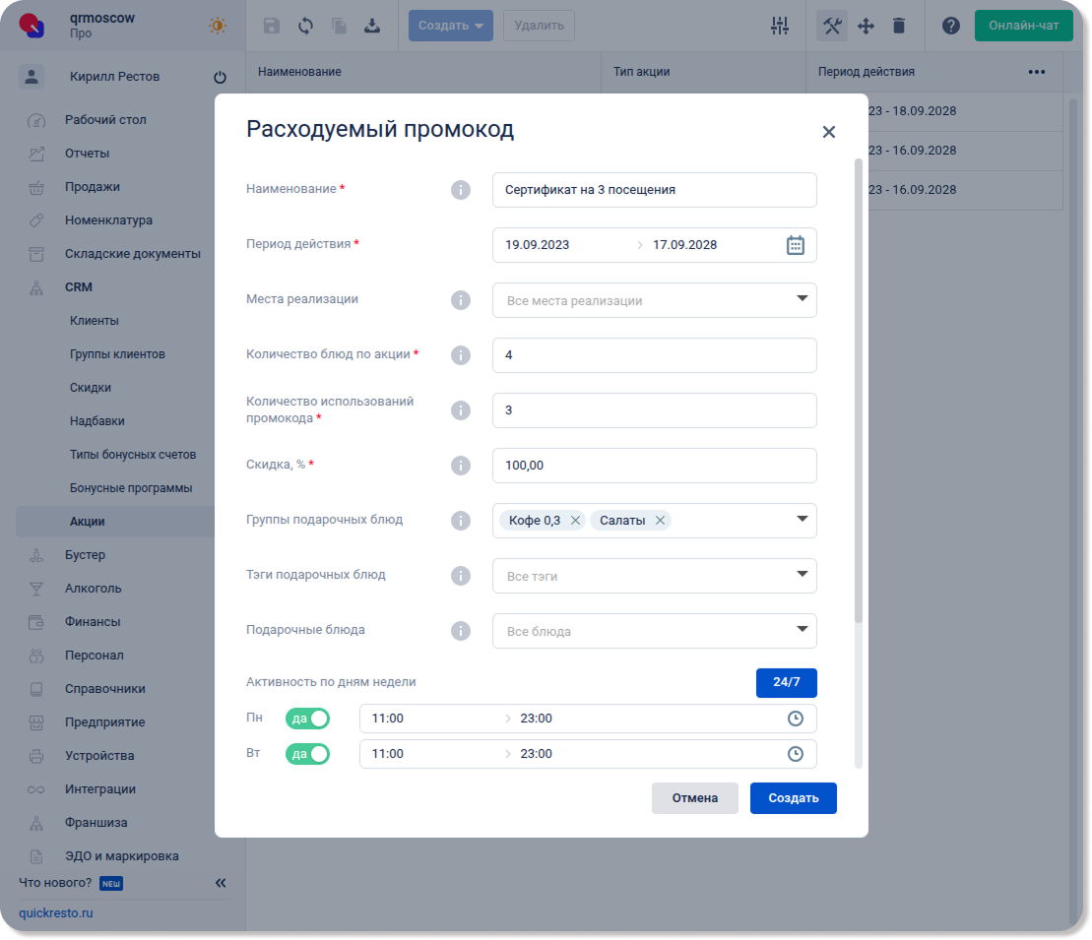Click the clock icon in Пн time row
This screenshot has height=940, width=1092.
pyautogui.click(x=796, y=719)
